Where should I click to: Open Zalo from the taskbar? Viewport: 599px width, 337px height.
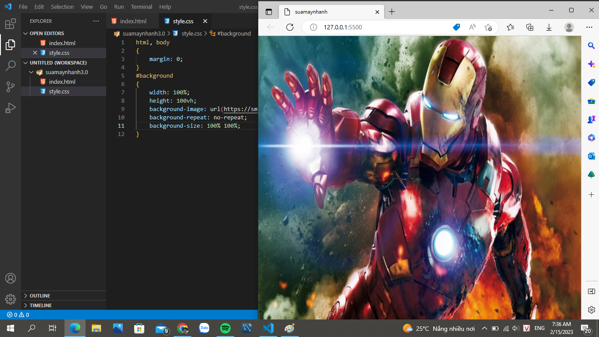204,328
